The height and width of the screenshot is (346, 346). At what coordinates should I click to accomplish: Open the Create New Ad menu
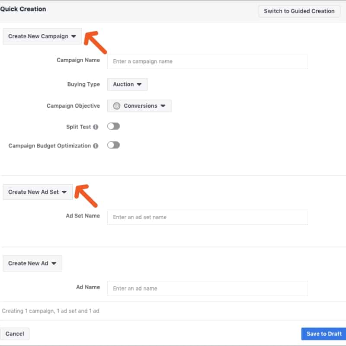click(32, 263)
